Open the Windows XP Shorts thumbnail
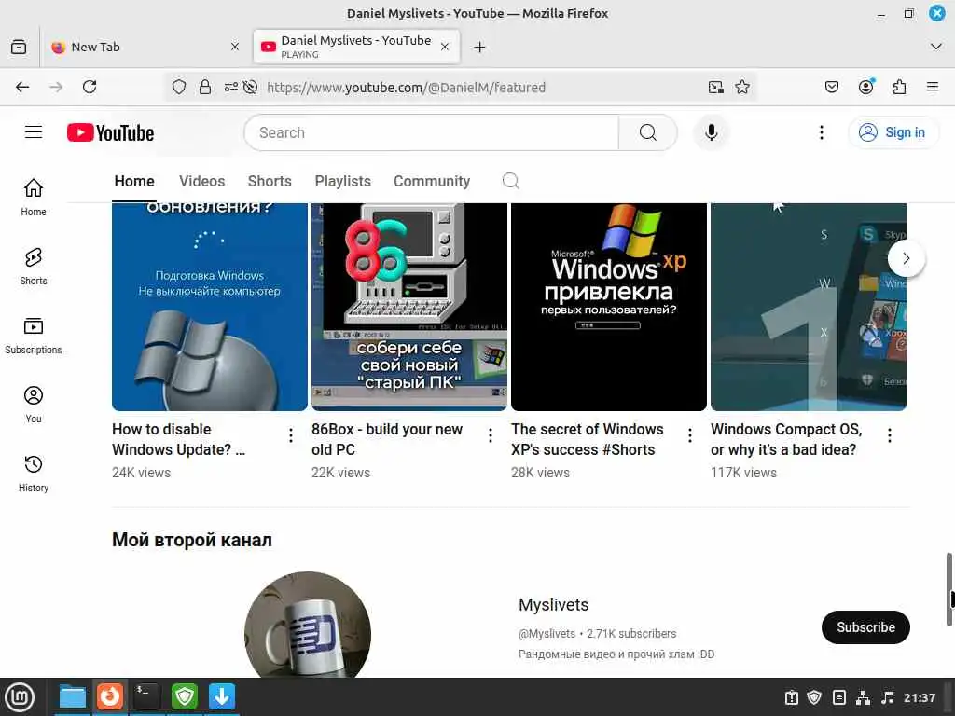Screen dimensions: 955x716 (x=608, y=307)
